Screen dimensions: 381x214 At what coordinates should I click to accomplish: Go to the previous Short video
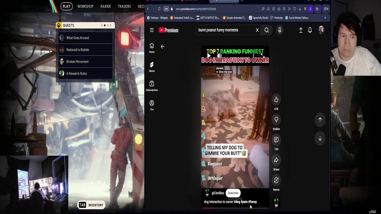coord(320,119)
